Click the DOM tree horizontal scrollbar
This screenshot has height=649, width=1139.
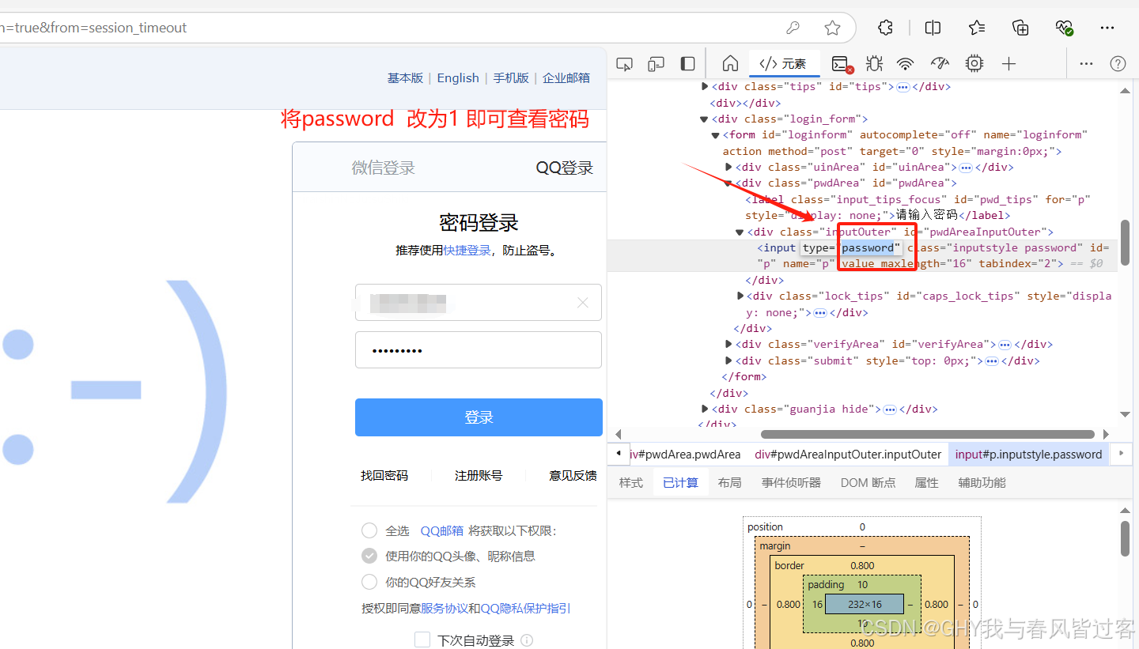[928, 434]
